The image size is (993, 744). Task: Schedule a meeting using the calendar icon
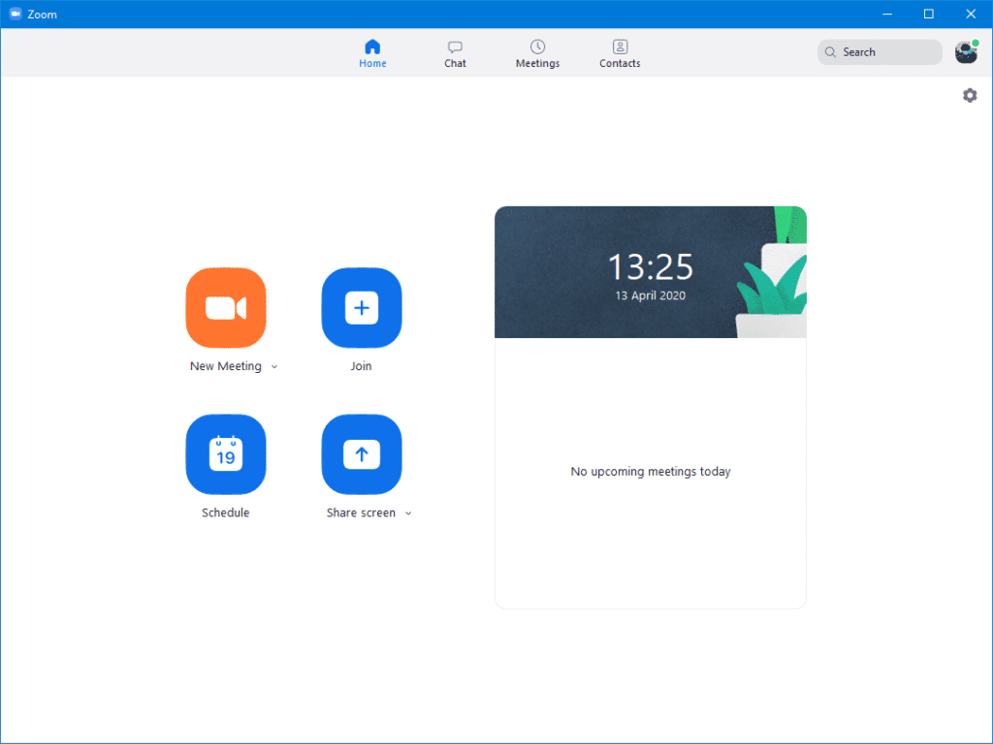coord(225,454)
